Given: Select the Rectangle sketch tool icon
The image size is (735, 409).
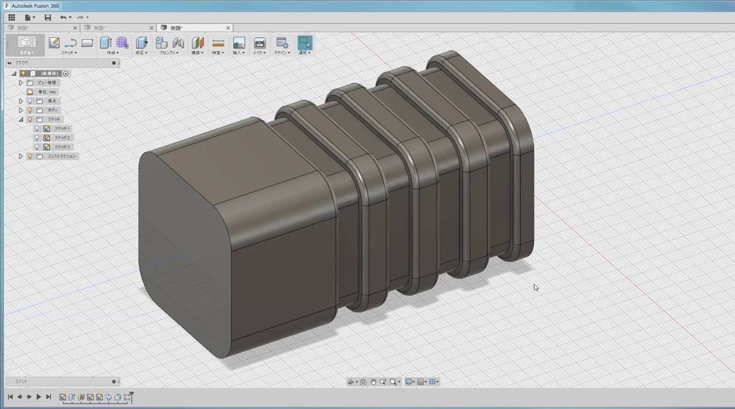Looking at the screenshot, I should [87, 43].
